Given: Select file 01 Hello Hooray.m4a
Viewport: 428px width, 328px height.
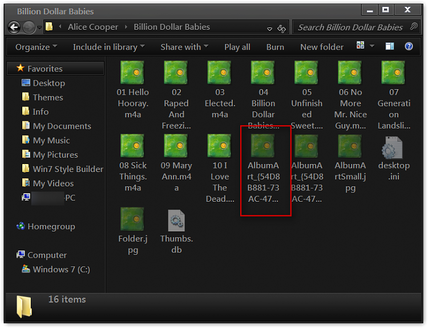Looking at the screenshot, I should pyautogui.click(x=132, y=90).
